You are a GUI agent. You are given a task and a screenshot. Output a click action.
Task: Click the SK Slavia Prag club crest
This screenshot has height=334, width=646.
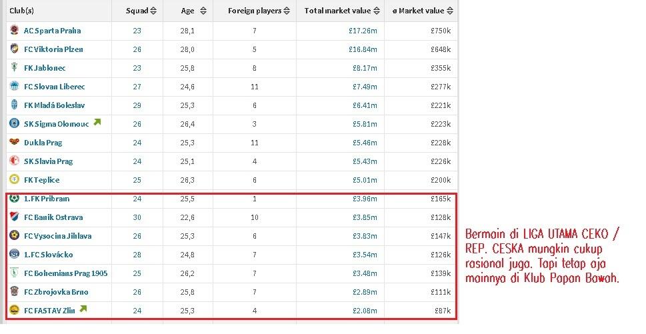pos(15,161)
